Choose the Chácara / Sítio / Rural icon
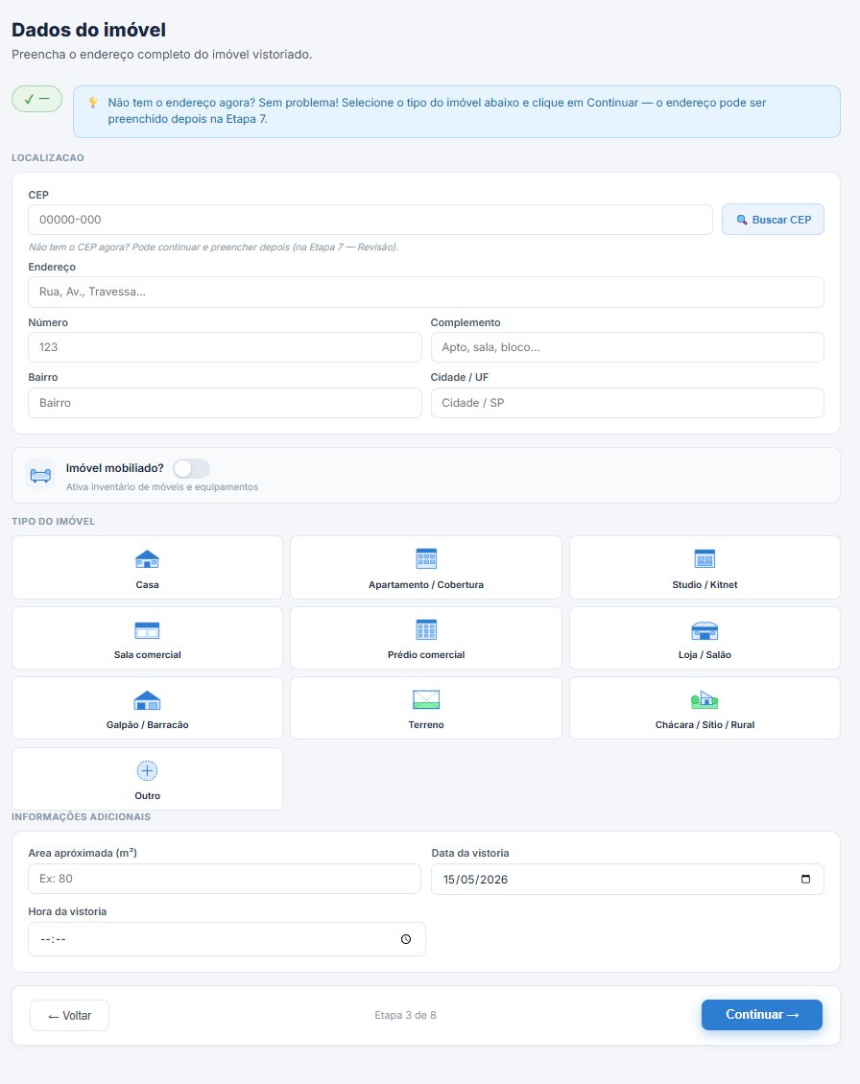The height and width of the screenshot is (1084, 860). [x=705, y=699]
